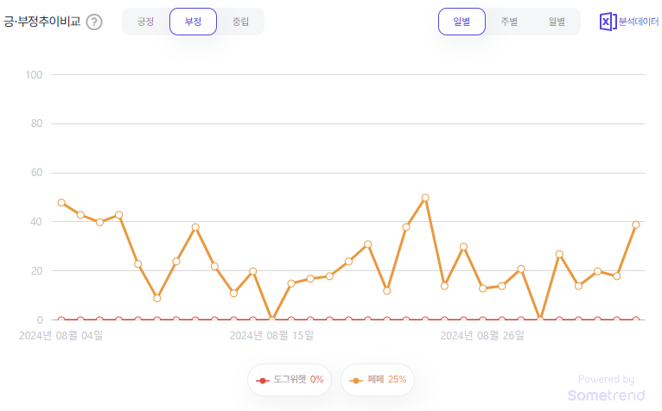This screenshot has width=662, height=411.
Task: Click the 2024년 08월 26일 axis label
Action: pyautogui.click(x=482, y=336)
